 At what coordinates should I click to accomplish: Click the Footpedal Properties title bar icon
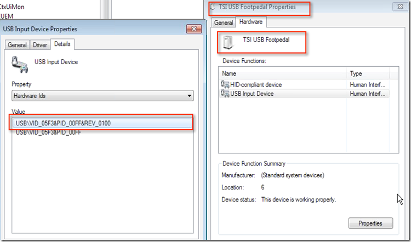click(213, 7)
